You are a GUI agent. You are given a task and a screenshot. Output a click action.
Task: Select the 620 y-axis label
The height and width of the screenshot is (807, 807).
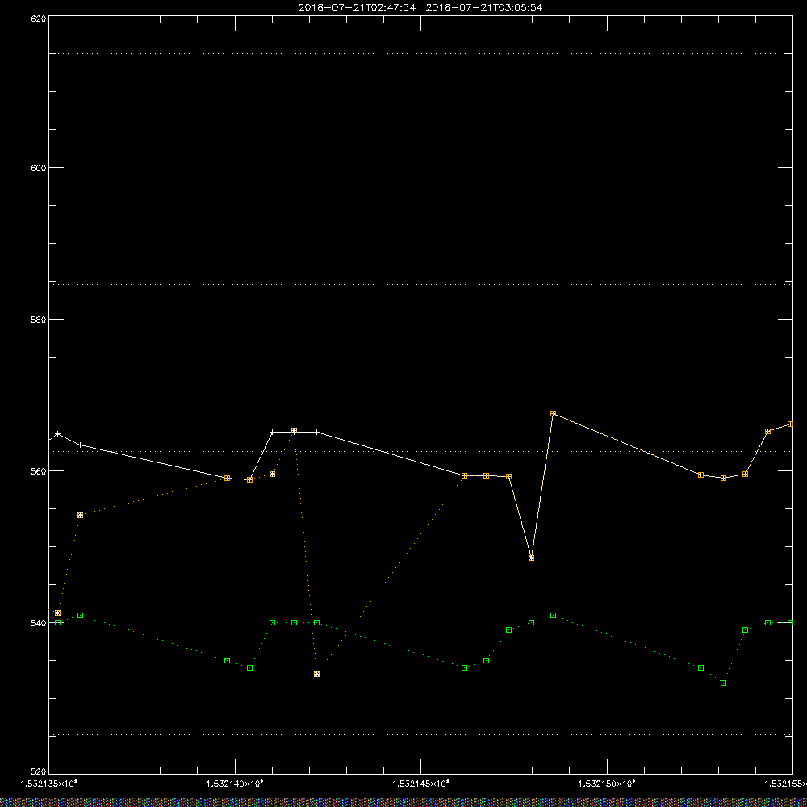point(40,19)
